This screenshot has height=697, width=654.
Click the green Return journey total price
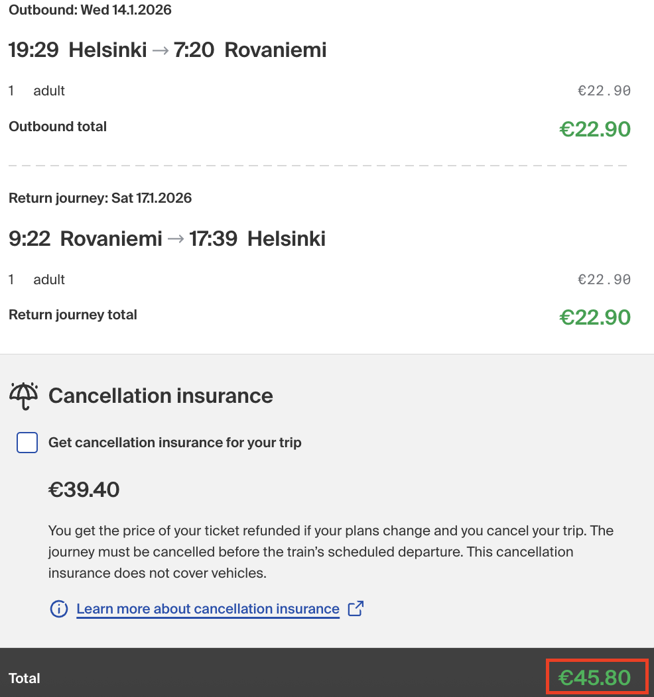coord(594,317)
